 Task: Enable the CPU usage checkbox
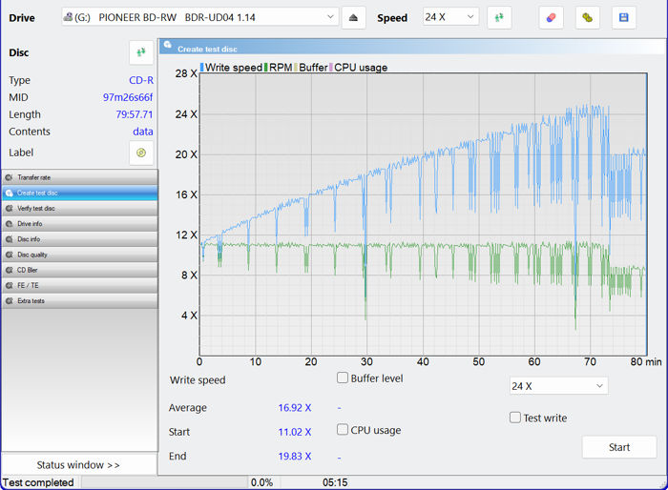[343, 430]
